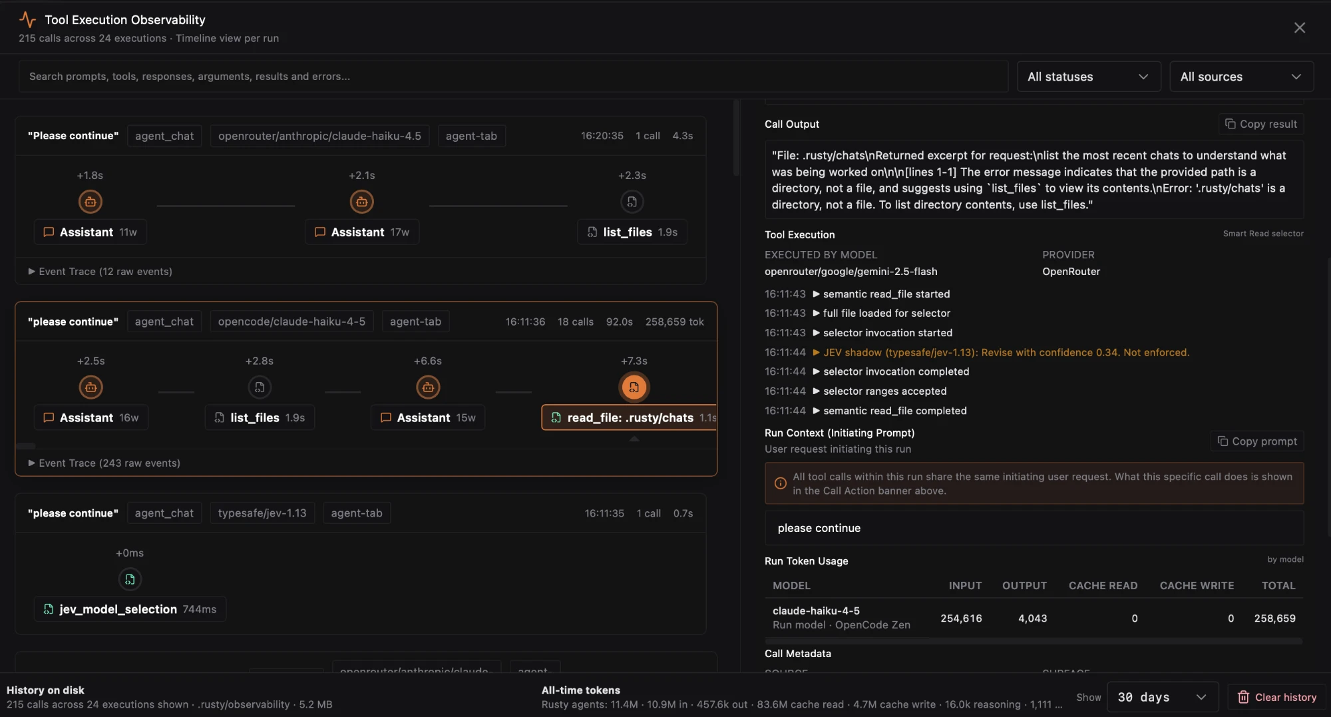
Task: Click the search prompts and tools field
Action: coord(513,77)
